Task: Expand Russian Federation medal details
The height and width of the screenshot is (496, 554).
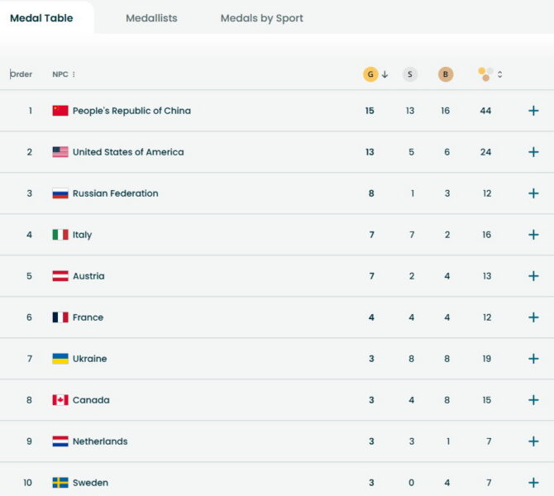Action: pyautogui.click(x=533, y=193)
